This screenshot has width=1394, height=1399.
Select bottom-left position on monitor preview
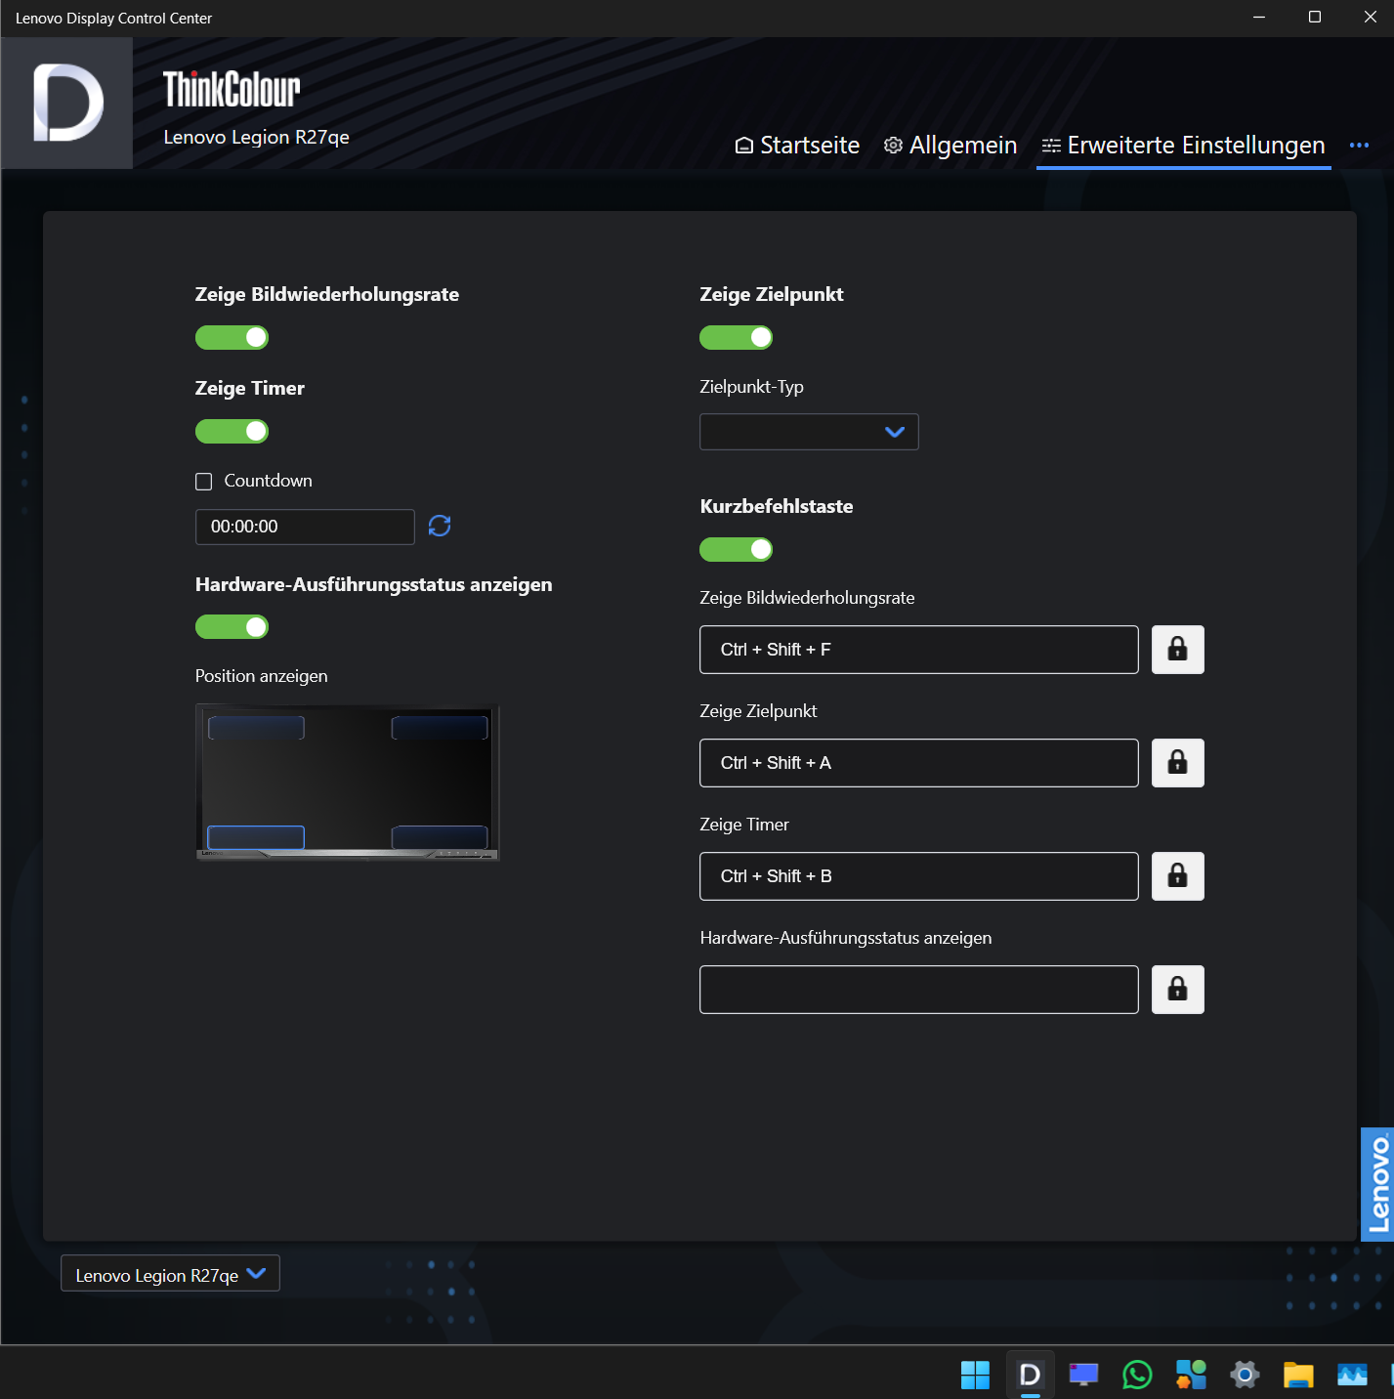[256, 837]
